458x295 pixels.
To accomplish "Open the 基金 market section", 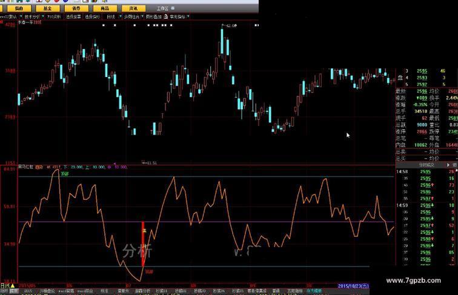I will [x=48, y=8].
